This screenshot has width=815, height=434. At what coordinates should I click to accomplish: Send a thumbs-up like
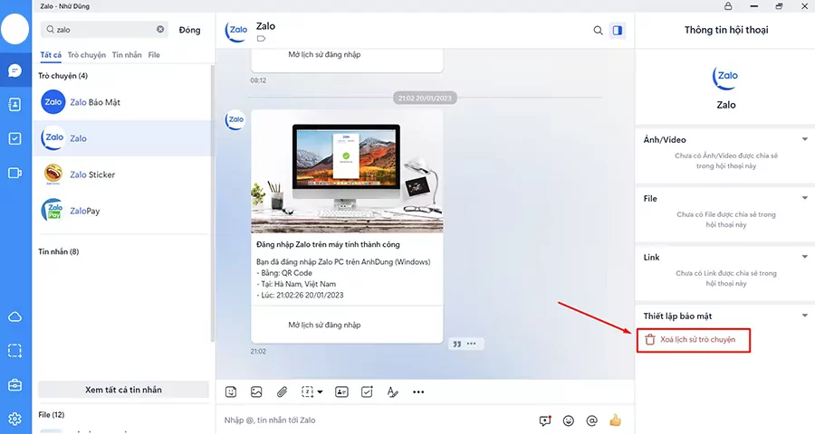(x=616, y=420)
